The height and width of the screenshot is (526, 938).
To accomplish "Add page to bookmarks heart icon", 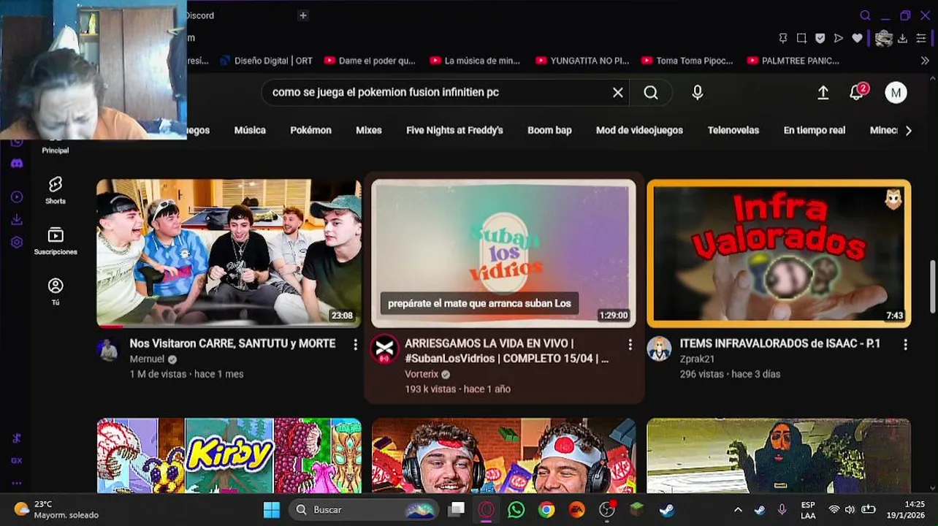I will pyautogui.click(x=858, y=38).
